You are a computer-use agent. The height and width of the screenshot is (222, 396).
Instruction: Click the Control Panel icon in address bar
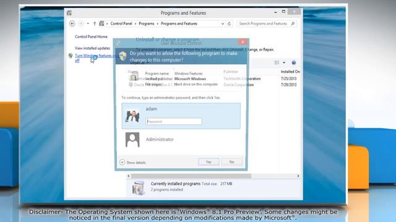coord(101,23)
